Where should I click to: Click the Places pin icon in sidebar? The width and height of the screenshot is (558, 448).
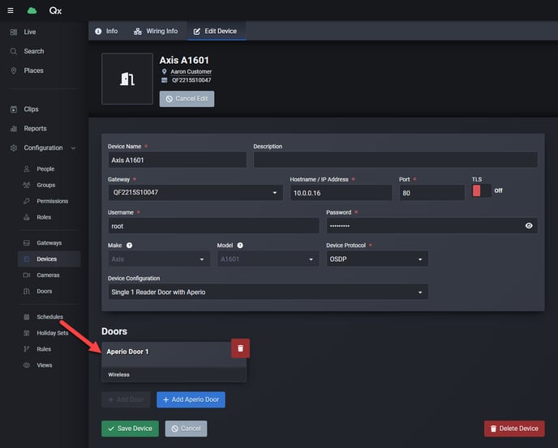[x=14, y=70]
